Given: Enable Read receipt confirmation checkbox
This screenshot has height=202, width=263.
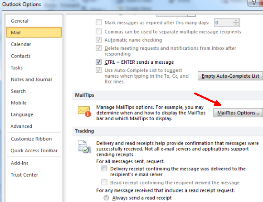Looking at the screenshot, I should (x=104, y=182).
